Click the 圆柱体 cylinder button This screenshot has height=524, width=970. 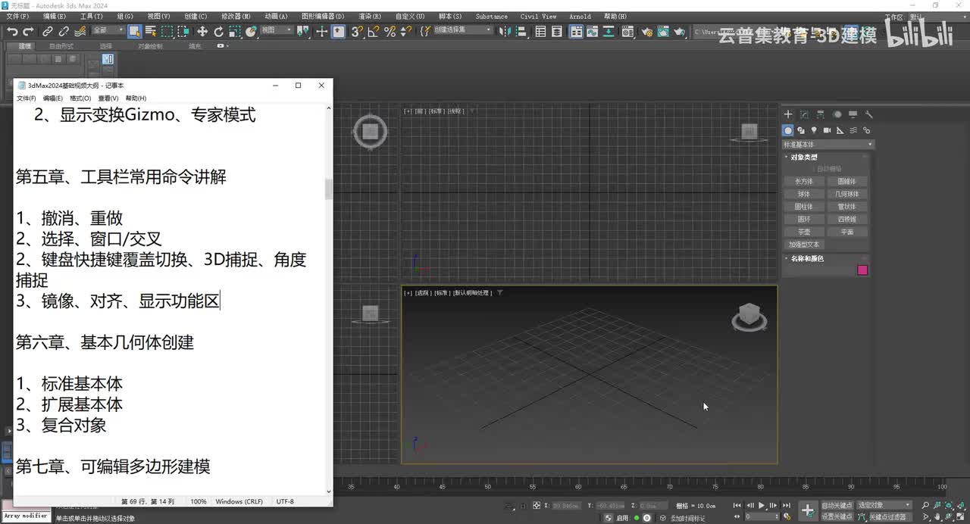click(x=803, y=207)
